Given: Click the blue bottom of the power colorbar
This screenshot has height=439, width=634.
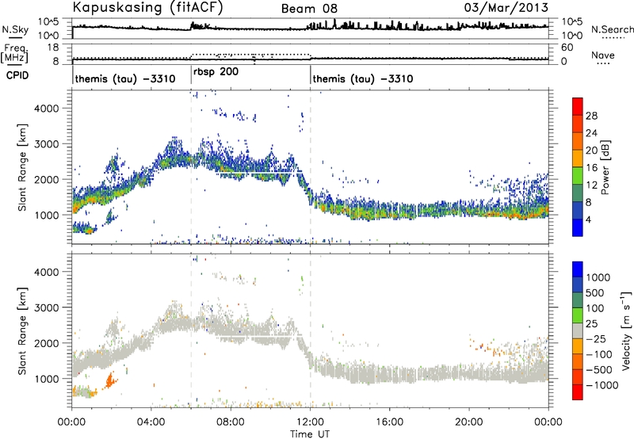Looking at the screenshot, I should click(x=578, y=227).
